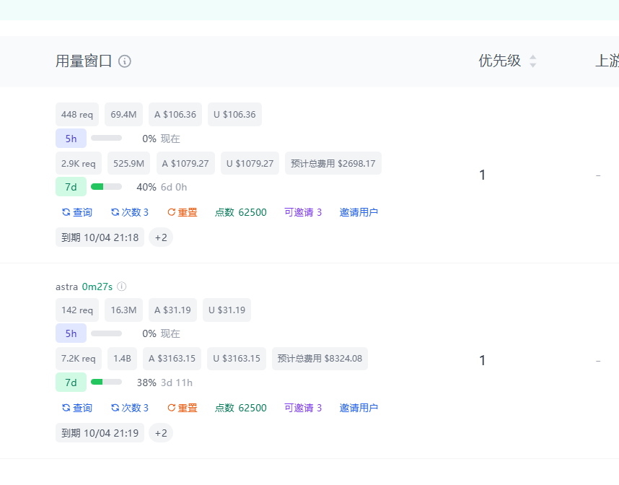Screen dimensions: 619x485
Task: Expand the +2 badge beside 到期 10/04 21:19
Action: pos(161,433)
